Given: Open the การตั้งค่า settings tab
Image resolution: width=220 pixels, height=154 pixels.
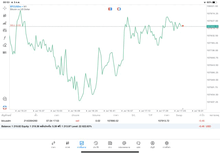Looking at the screenshot, I should click(167, 144).
